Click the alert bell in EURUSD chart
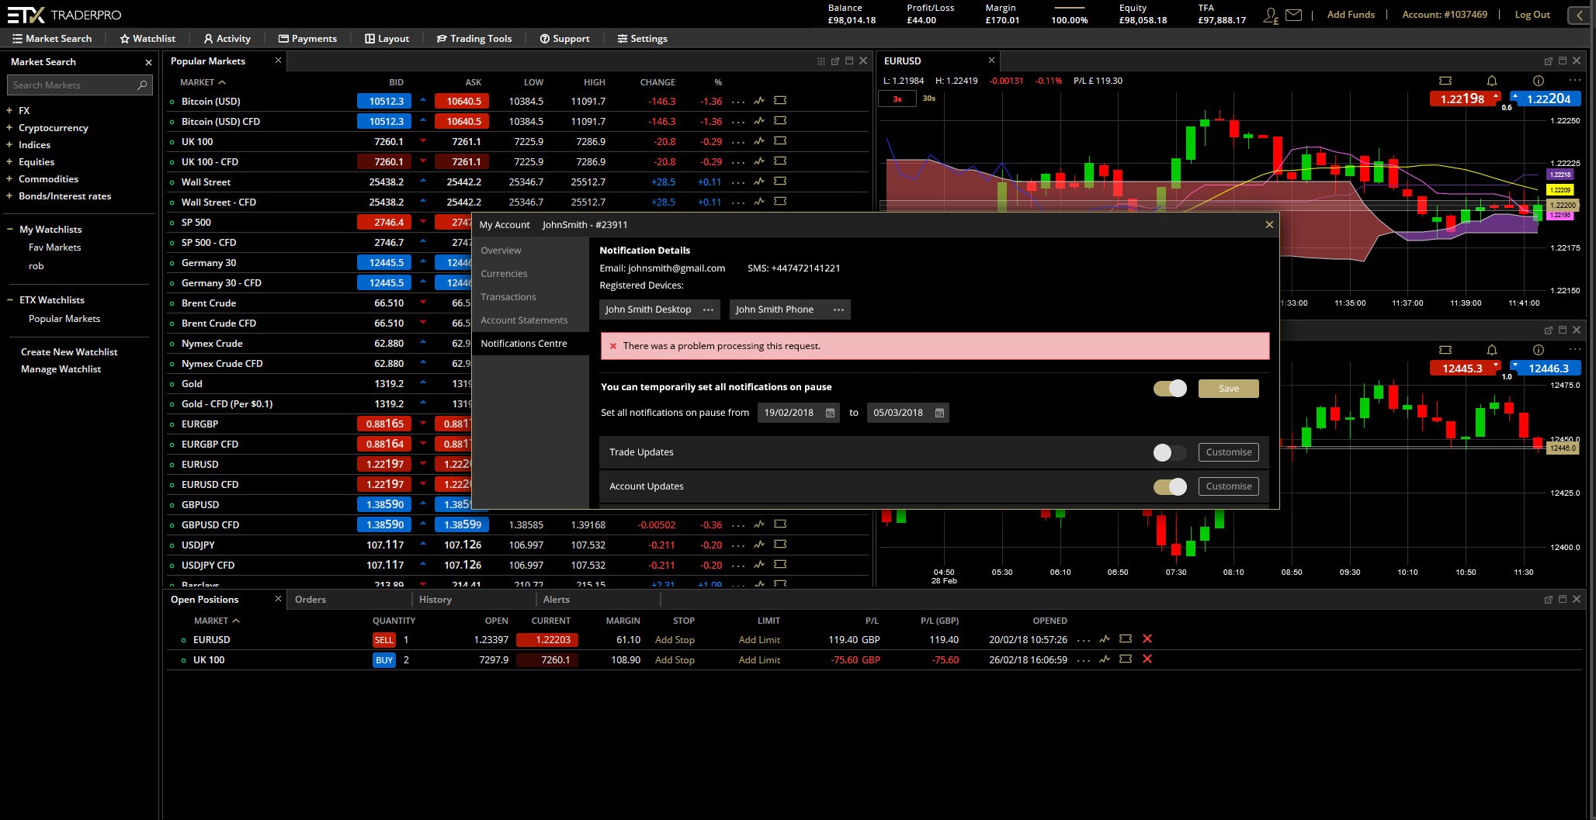This screenshot has height=820, width=1596. click(x=1491, y=81)
